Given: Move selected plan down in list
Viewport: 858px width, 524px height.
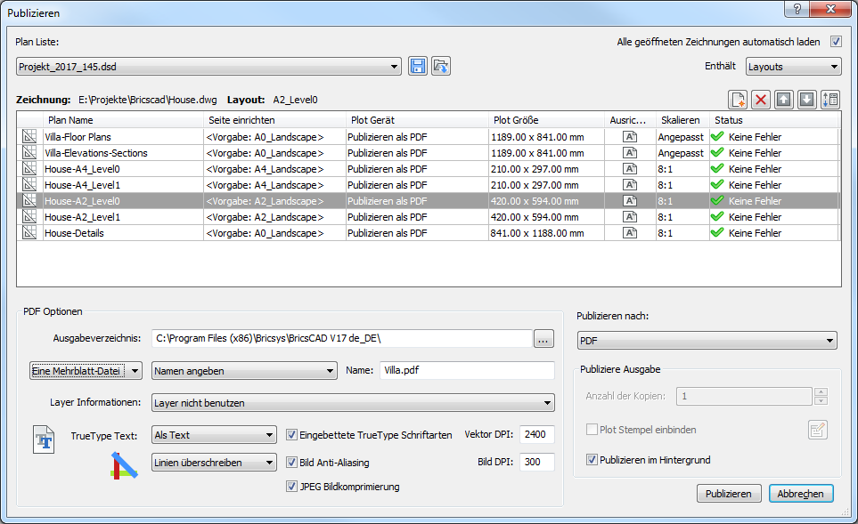Looking at the screenshot, I should click(x=807, y=100).
